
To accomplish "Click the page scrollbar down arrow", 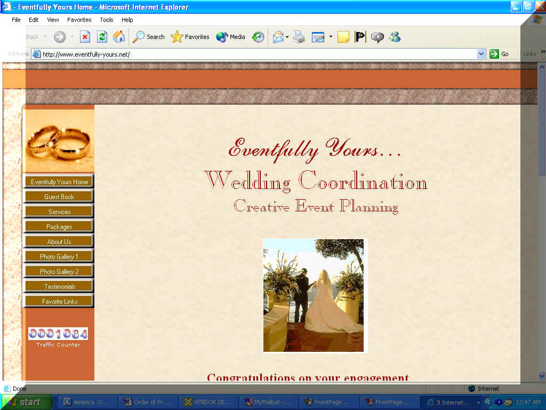I will point(542,376).
